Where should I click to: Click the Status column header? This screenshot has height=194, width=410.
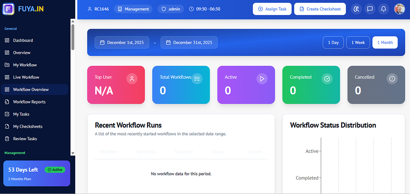click(x=218, y=152)
